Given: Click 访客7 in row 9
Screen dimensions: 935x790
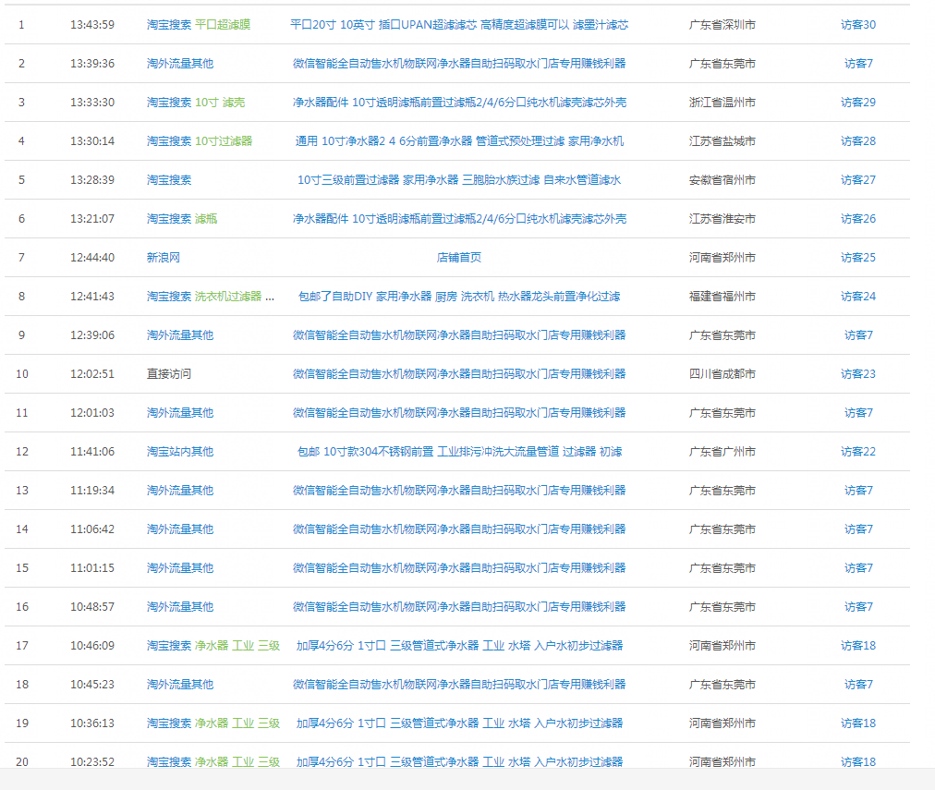Looking at the screenshot, I should 858,334.
